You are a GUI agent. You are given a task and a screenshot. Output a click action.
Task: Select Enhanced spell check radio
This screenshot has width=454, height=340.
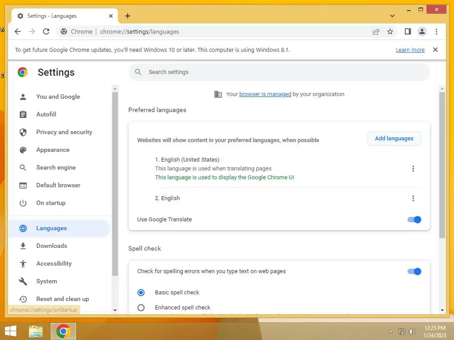click(141, 308)
